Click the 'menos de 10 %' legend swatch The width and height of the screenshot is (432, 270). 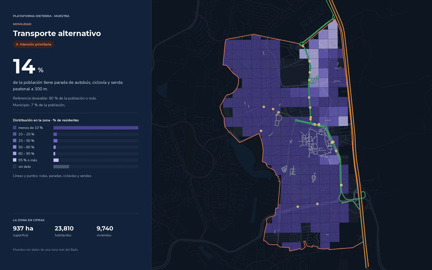(15, 127)
